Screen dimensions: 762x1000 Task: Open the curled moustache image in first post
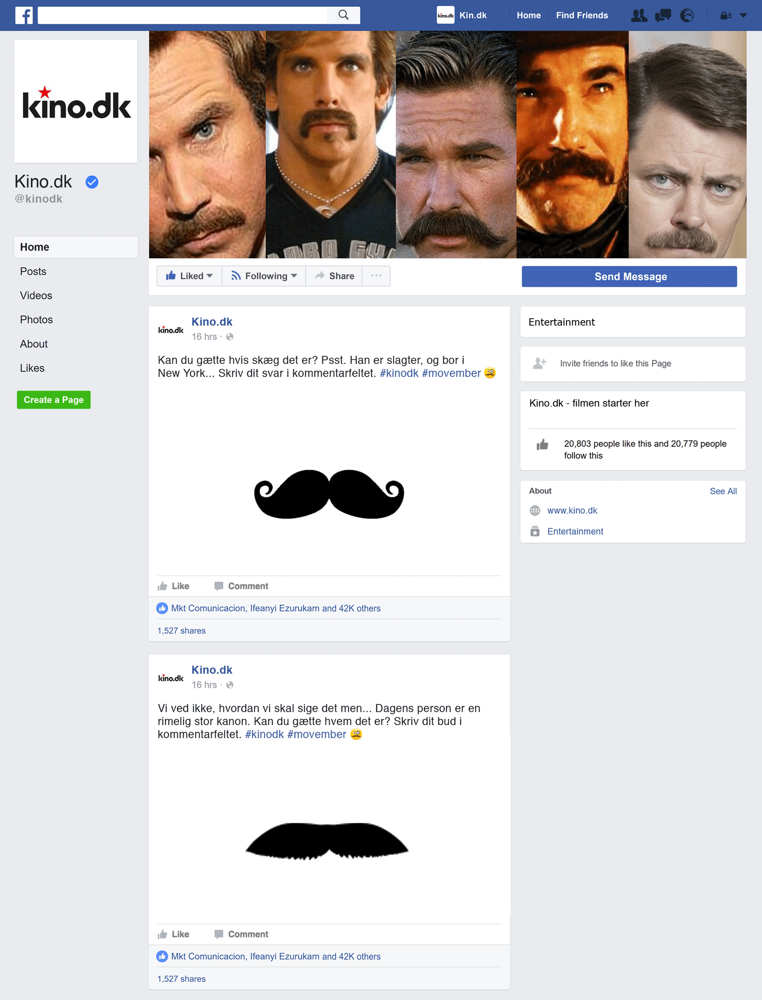click(x=329, y=494)
